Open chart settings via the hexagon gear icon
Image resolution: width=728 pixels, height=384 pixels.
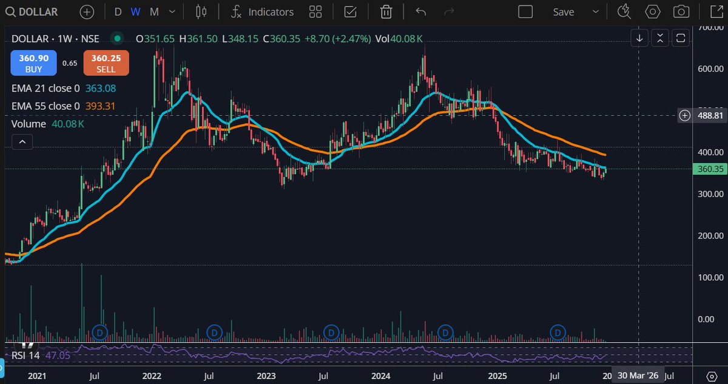point(652,12)
